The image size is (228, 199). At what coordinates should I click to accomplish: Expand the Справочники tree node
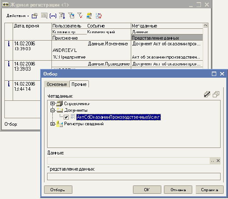point(52,103)
